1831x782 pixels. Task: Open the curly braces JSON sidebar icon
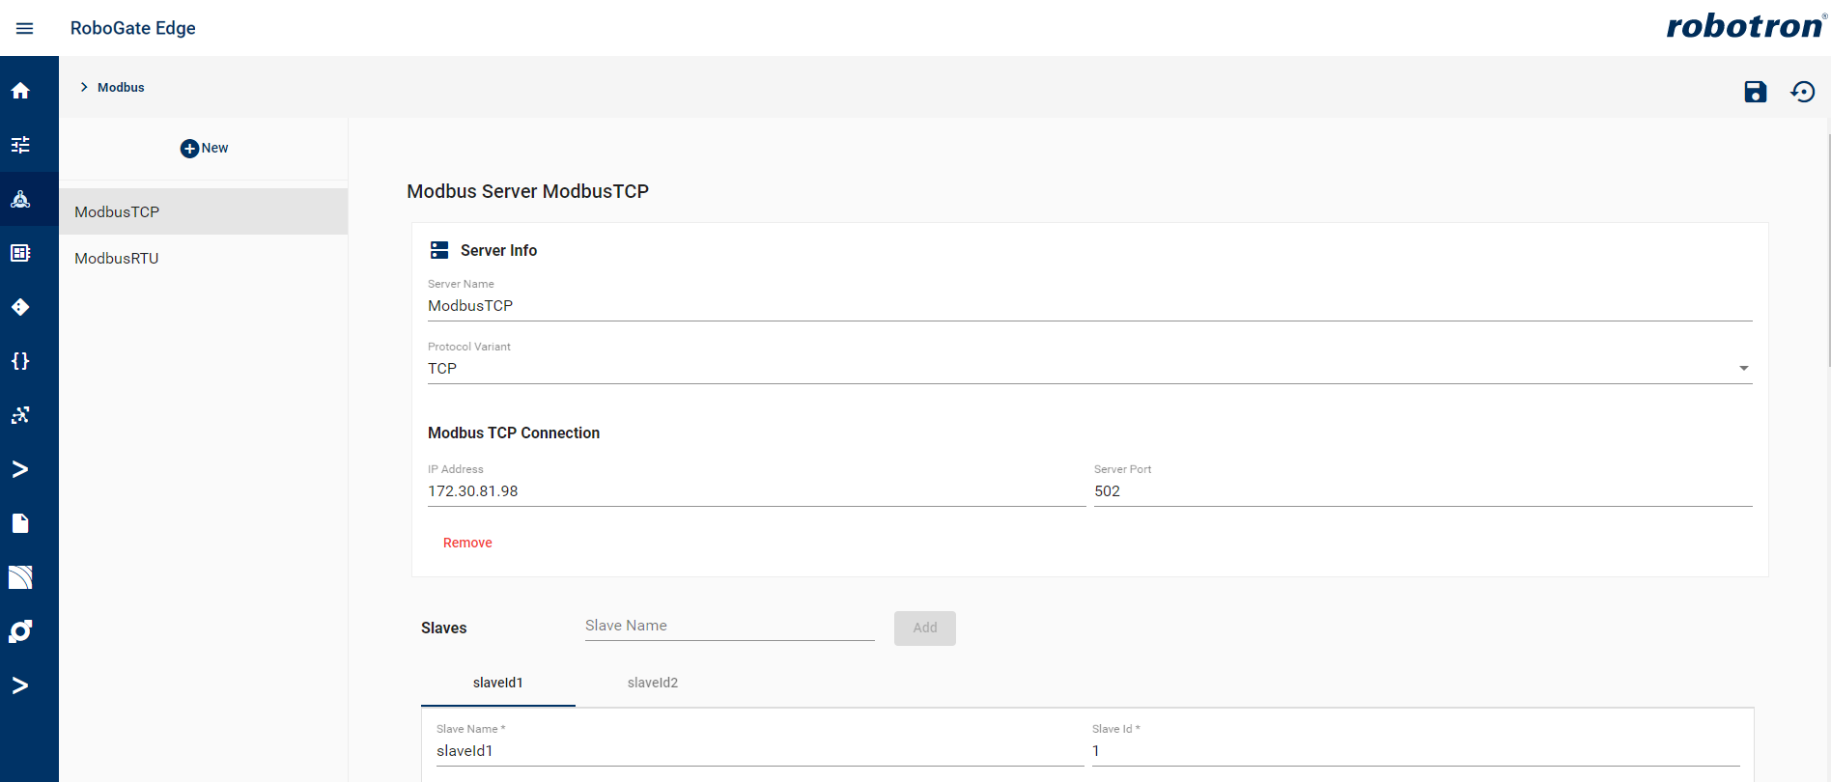click(20, 361)
